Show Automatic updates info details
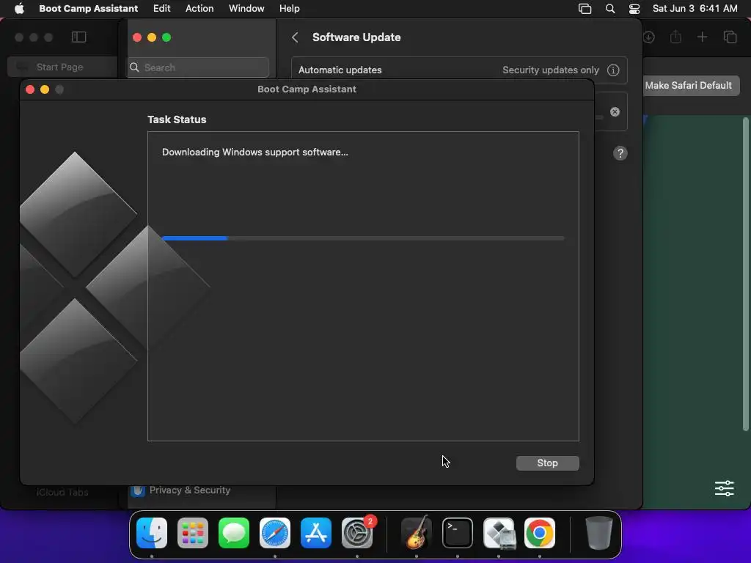751x563 pixels. [613, 70]
